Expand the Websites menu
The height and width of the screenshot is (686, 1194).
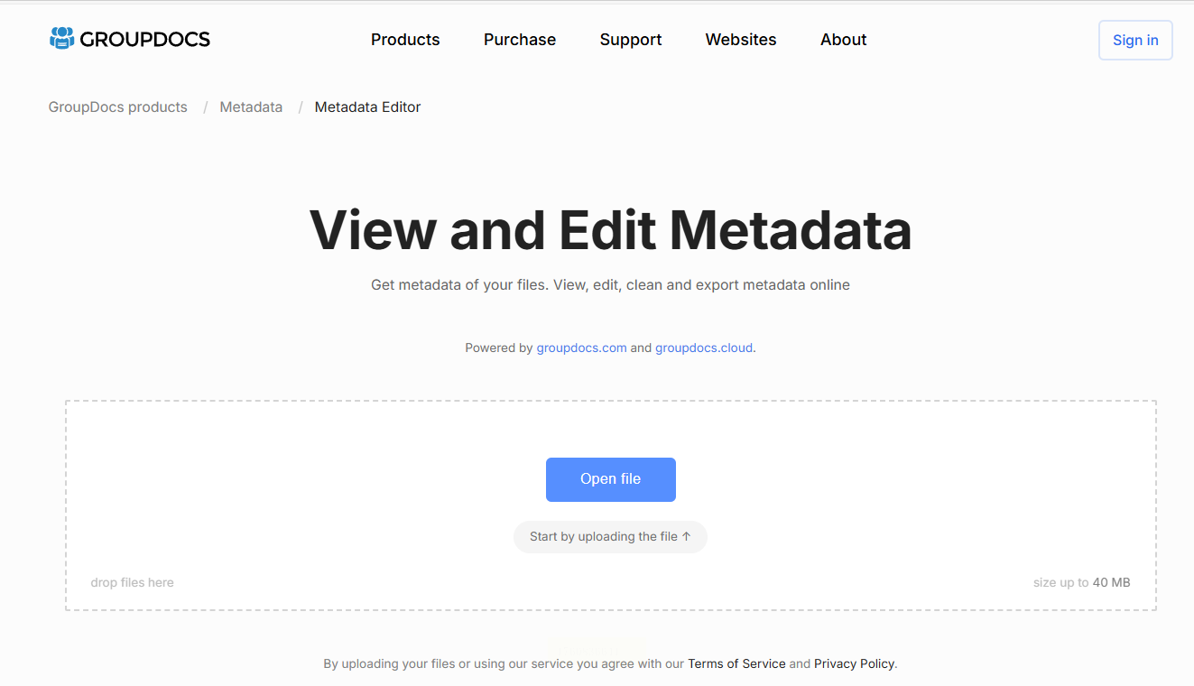(x=741, y=40)
